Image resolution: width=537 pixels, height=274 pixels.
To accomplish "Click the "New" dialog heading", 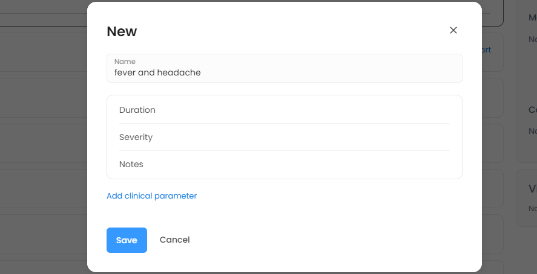I will click(122, 31).
